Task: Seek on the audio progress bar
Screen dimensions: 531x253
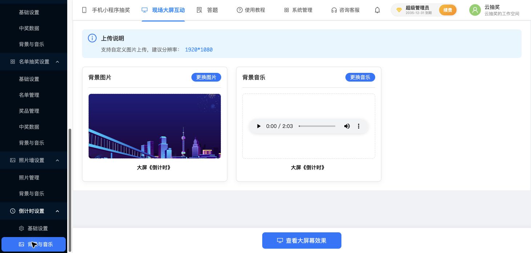Action: (x=317, y=126)
